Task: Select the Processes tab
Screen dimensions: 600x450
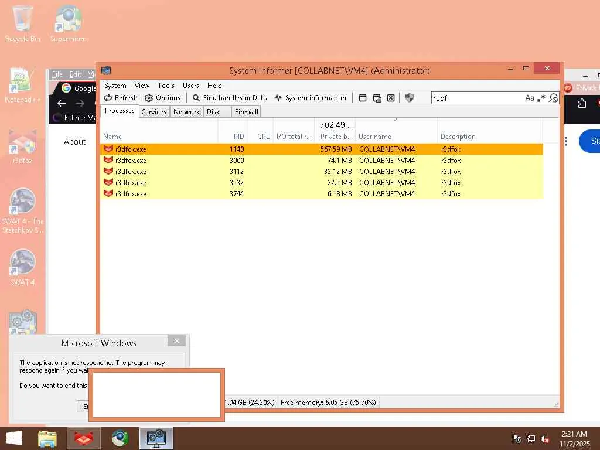Action: click(120, 111)
